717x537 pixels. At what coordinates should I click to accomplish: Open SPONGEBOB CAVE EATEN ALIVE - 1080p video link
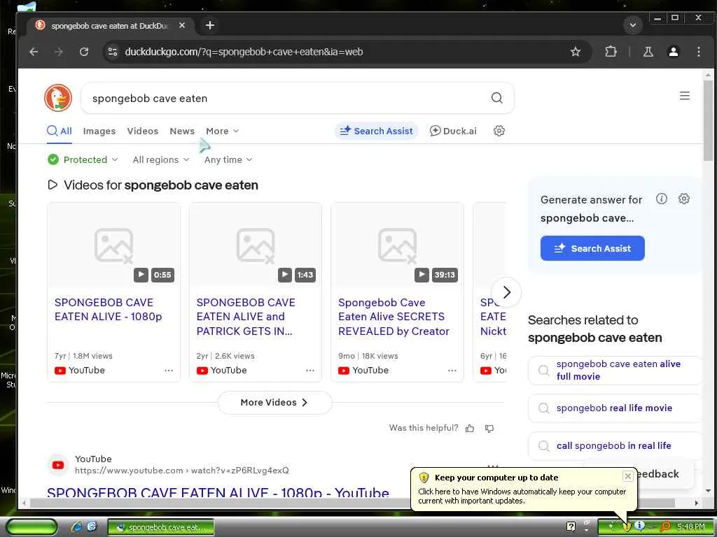(x=108, y=310)
